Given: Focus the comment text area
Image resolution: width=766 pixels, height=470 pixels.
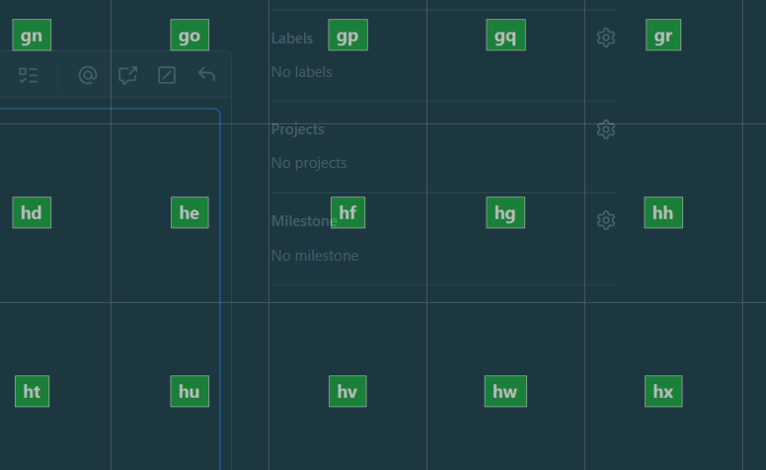Looking at the screenshot, I should [110, 289].
